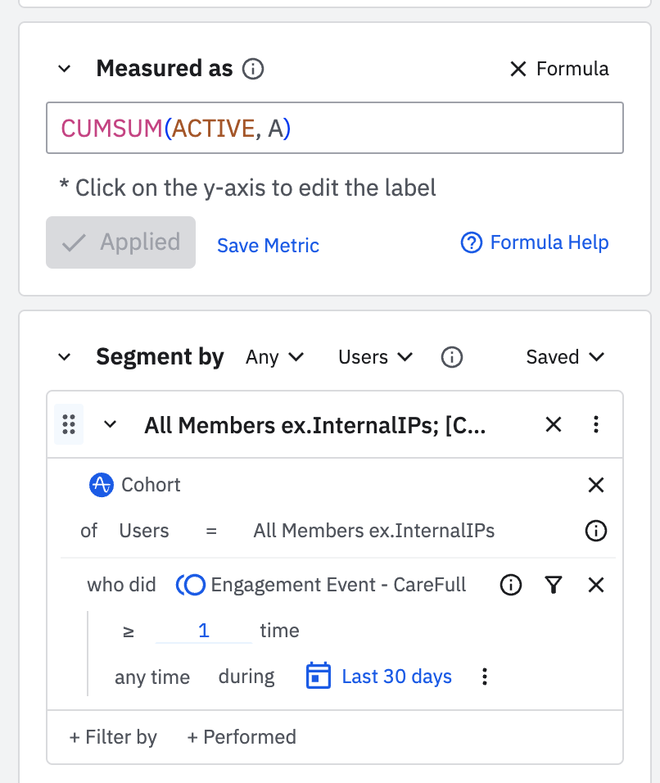This screenshot has width=660, height=783.
Task: Open more options beside Last 30 days
Action: click(x=485, y=677)
